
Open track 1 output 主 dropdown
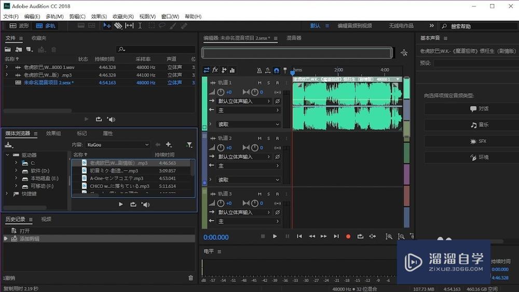(x=248, y=110)
